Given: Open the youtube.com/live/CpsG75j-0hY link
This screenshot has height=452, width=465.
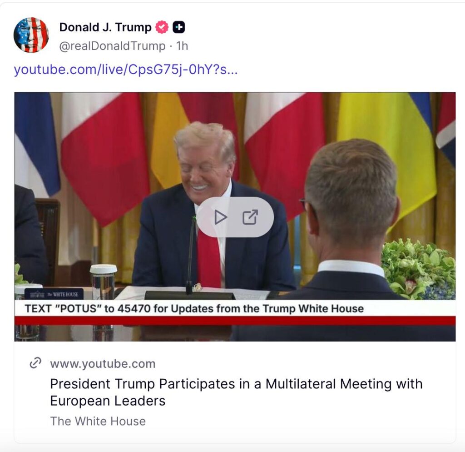Looking at the screenshot, I should [x=126, y=70].
